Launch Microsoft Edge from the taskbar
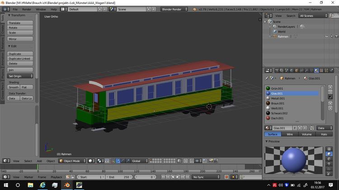Screen dimensions: 339x190 [x=43, y=185]
